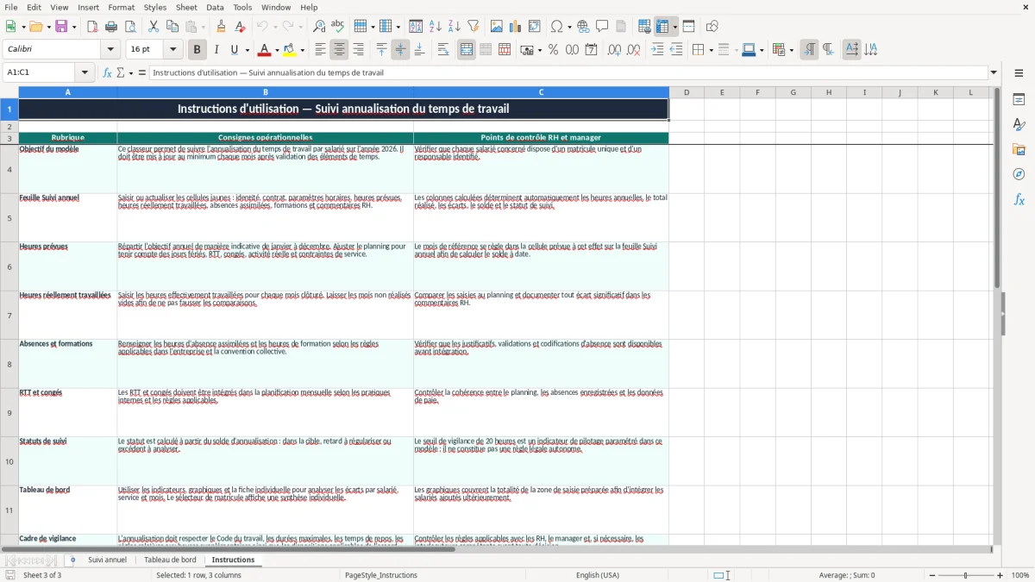The height and width of the screenshot is (582, 1035).
Task: Open the Format menu
Action: (x=122, y=7)
